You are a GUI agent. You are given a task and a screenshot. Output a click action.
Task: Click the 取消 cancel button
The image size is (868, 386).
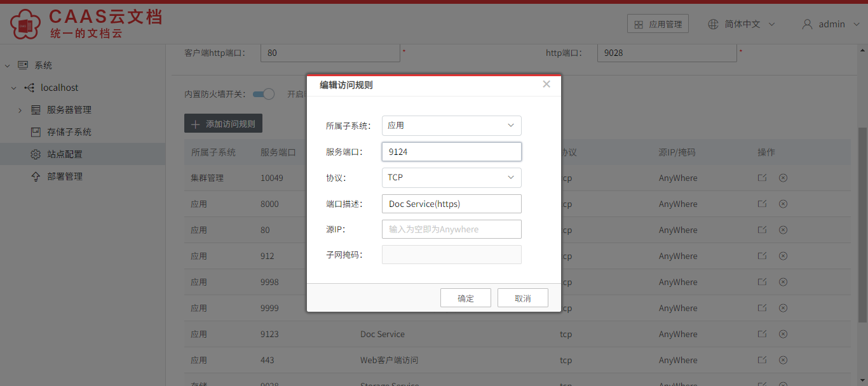pos(523,298)
